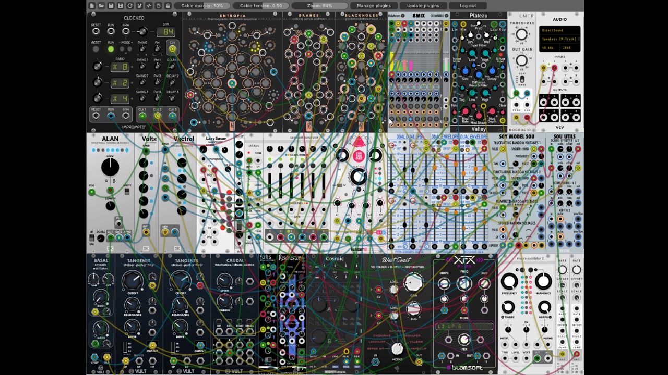This screenshot has width=668, height=375.
Task: Click the Plateau Mod Shape knob
Action: coord(479,115)
